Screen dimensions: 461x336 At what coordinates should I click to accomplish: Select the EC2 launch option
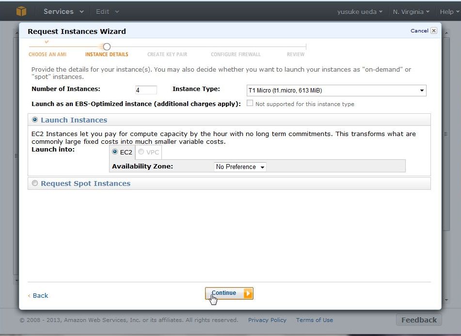coord(115,152)
